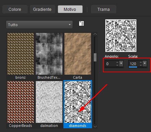Pick the CopperBeads pattern thumbnail
151x132 pixels.
click(x=20, y=102)
